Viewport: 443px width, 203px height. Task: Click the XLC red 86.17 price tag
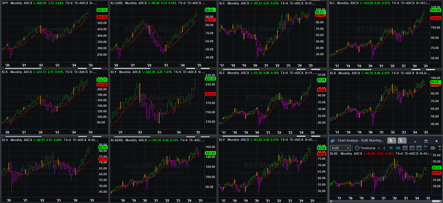click(x=209, y=20)
